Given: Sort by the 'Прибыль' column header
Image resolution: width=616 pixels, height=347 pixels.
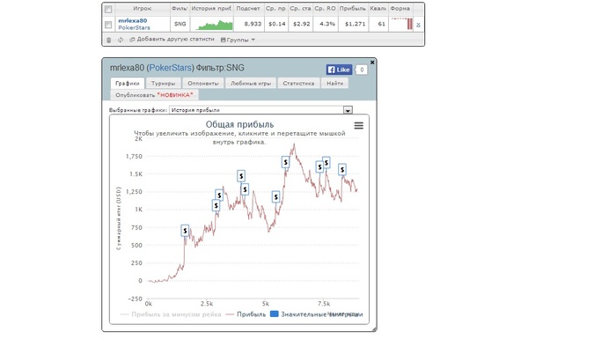Looking at the screenshot, I should point(352,9).
